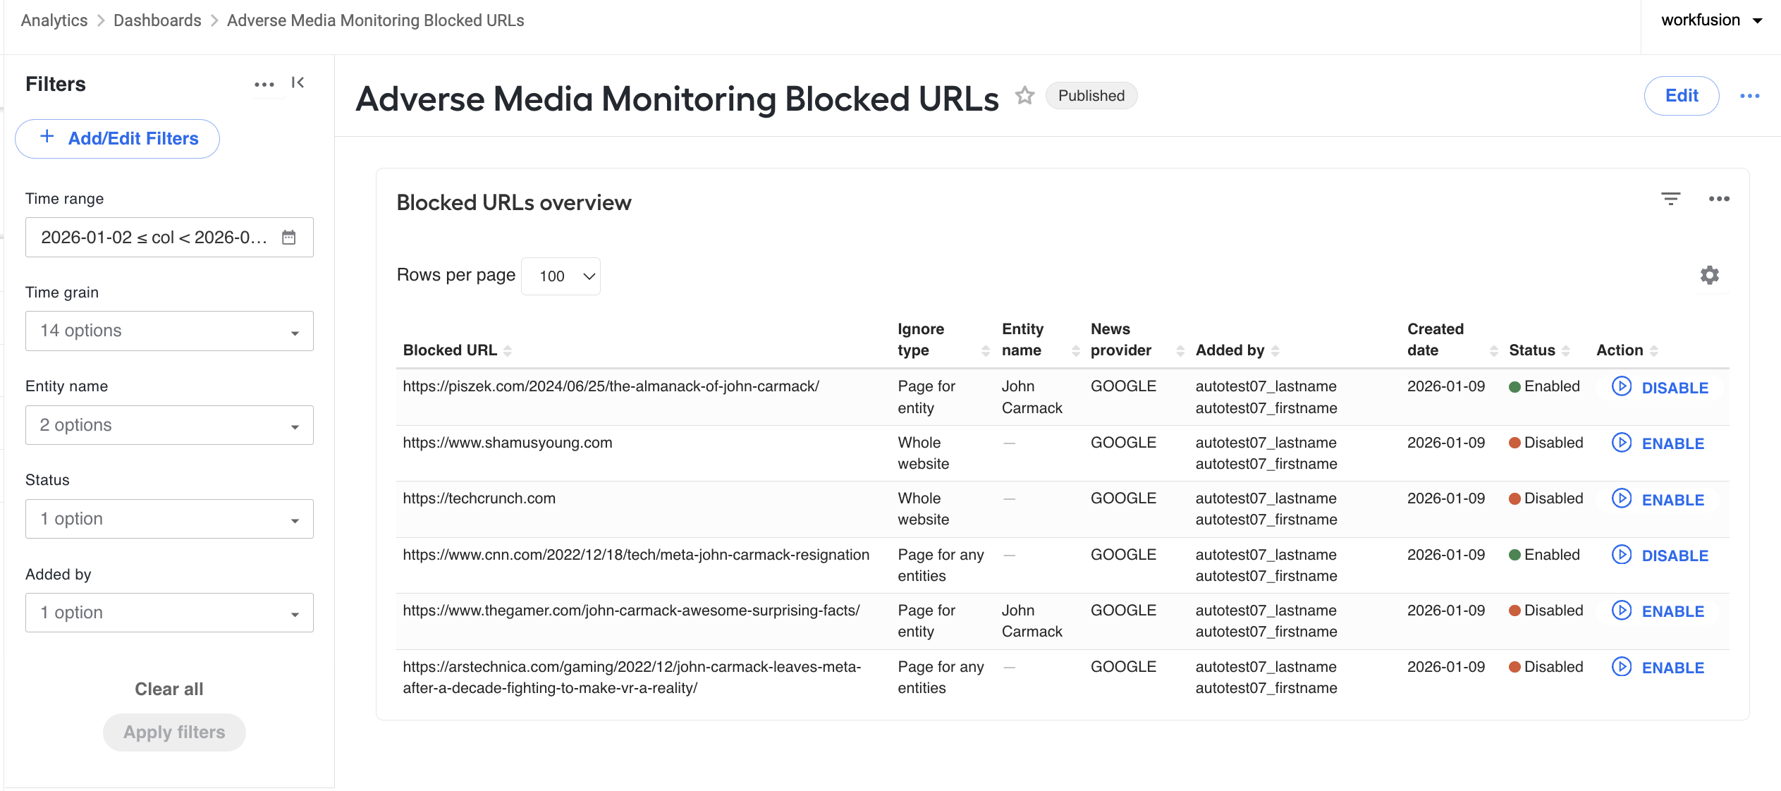Viewport: 1781px width, 791px height.
Task: Open Filters panel three-dot menu
Action: click(x=264, y=85)
